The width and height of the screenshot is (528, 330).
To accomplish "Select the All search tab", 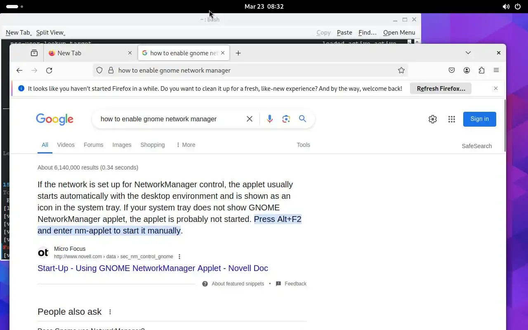I will (45, 145).
